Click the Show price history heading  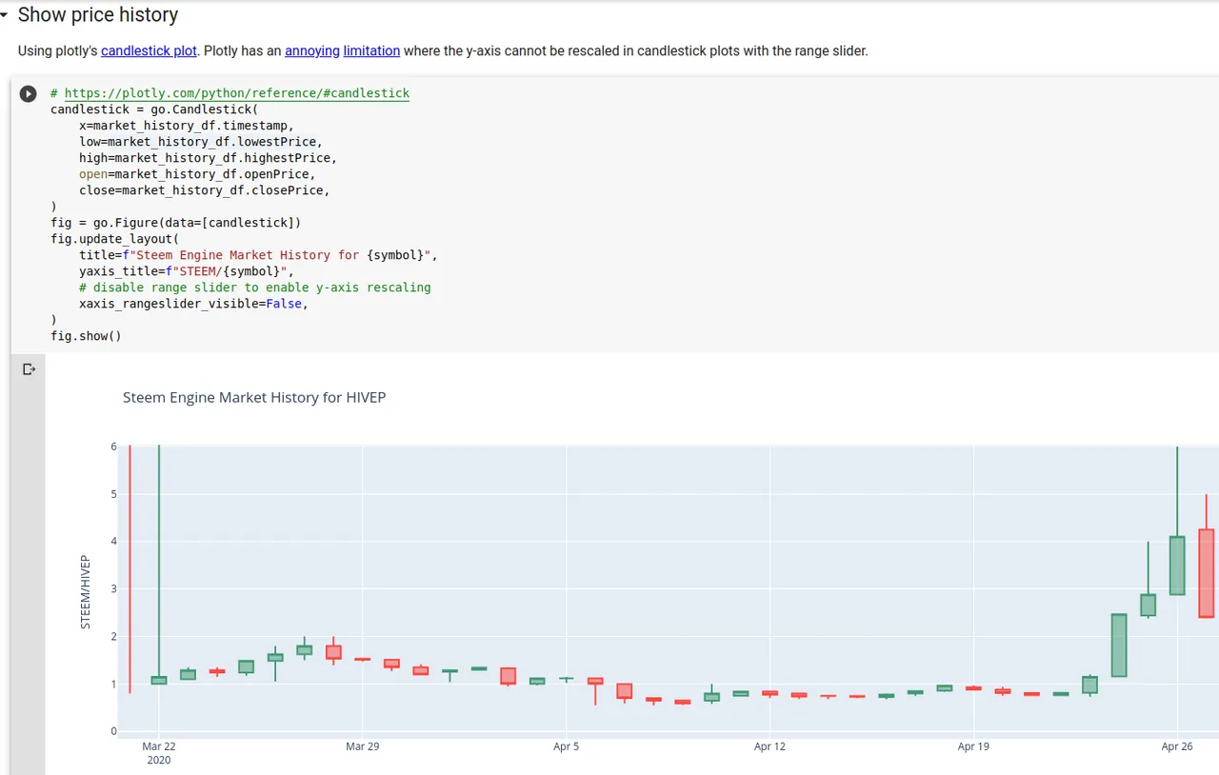click(x=98, y=15)
